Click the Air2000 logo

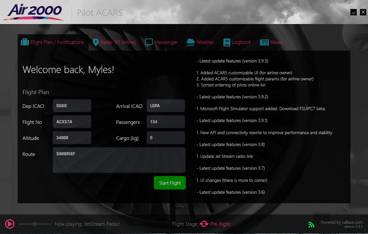(x=34, y=12)
